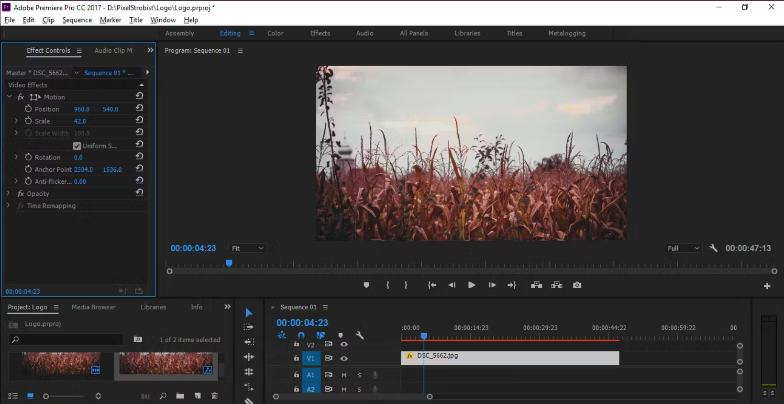Click the Project search field

(66, 339)
